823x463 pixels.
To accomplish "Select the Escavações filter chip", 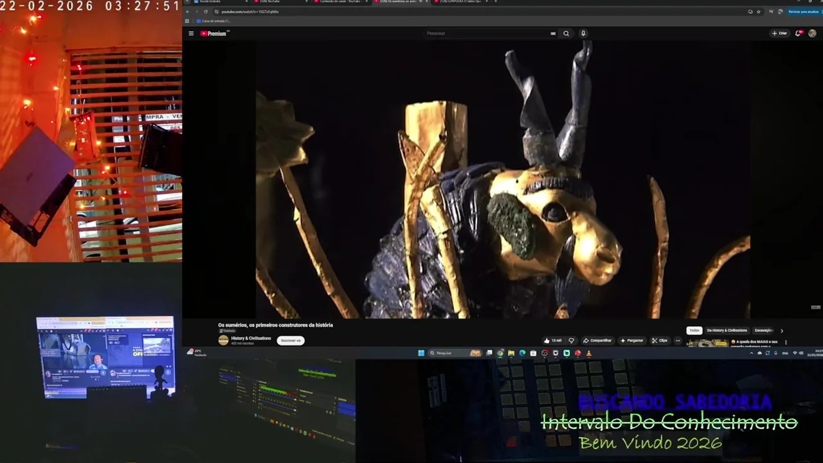I will tap(764, 331).
